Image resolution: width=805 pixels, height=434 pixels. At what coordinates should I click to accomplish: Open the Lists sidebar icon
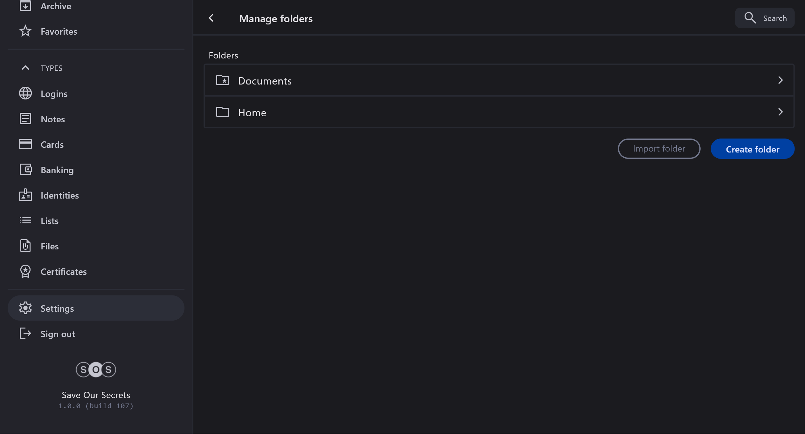(25, 220)
